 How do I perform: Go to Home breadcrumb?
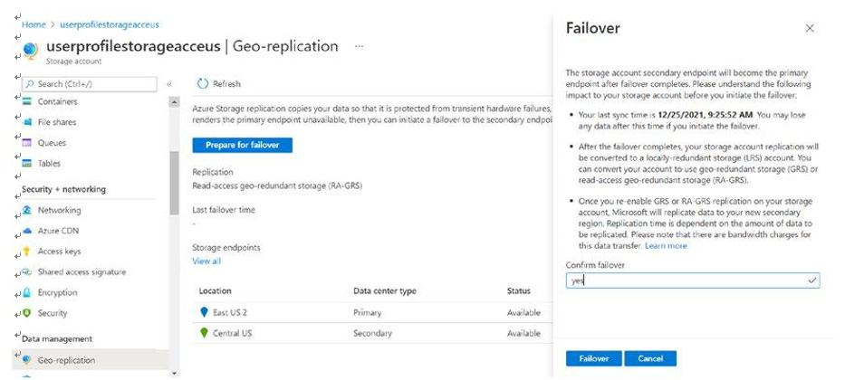pos(34,24)
